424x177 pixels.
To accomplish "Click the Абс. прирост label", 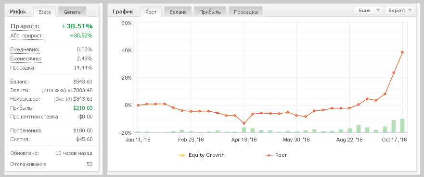I will (x=27, y=35).
